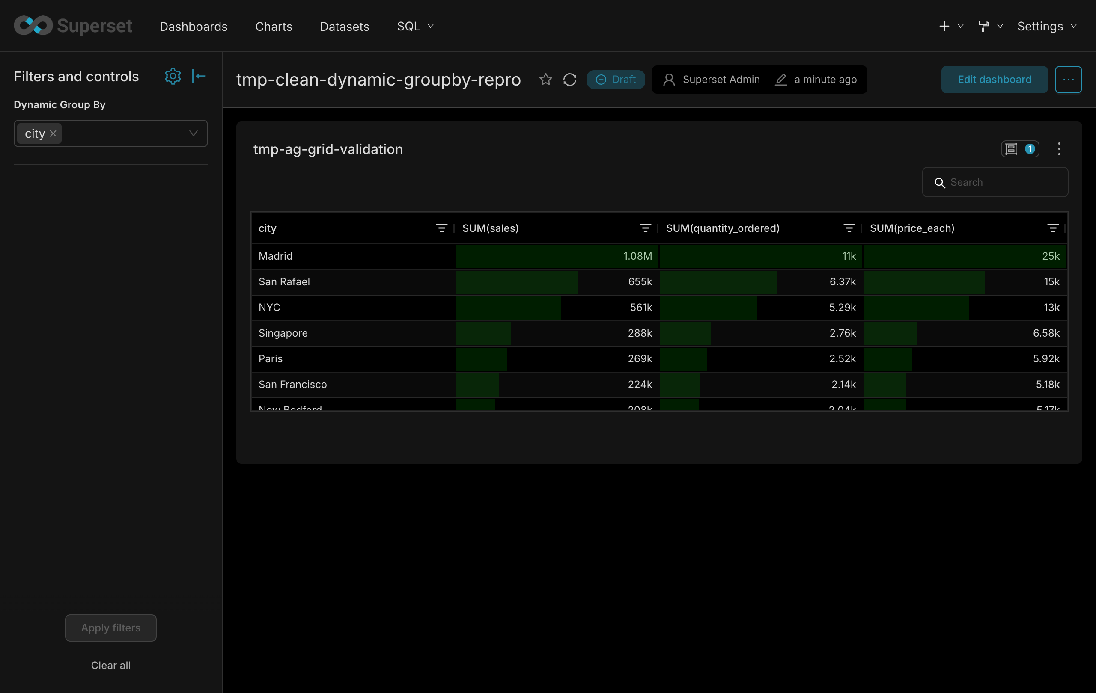The image size is (1096, 693).
Task: Click the pencil icon next to a minute ago
Action: tap(780, 80)
